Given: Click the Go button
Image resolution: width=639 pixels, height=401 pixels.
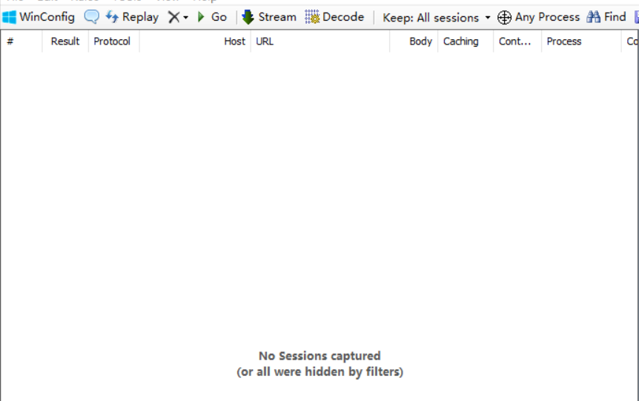Looking at the screenshot, I should (x=212, y=17).
